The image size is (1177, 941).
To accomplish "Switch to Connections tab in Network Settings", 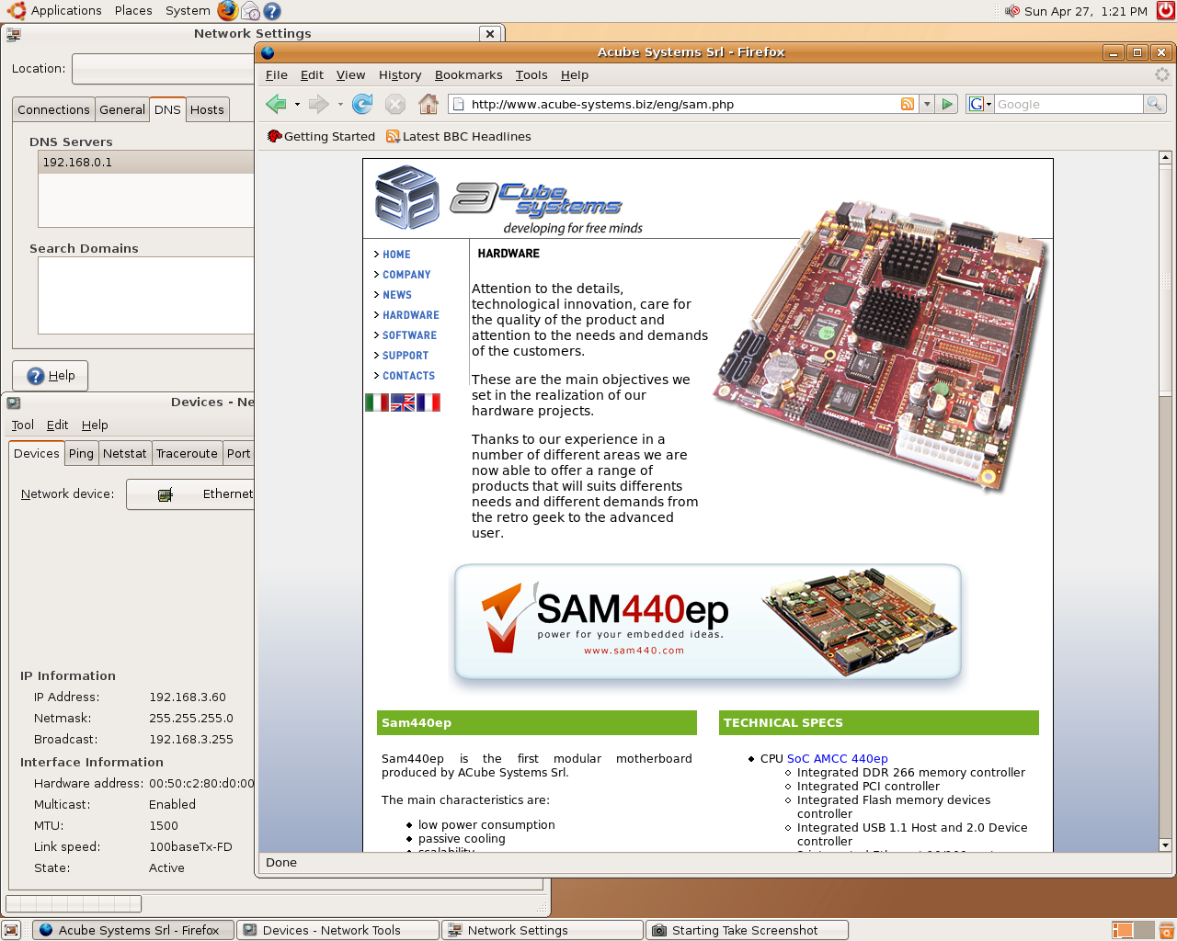I will [53, 110].
